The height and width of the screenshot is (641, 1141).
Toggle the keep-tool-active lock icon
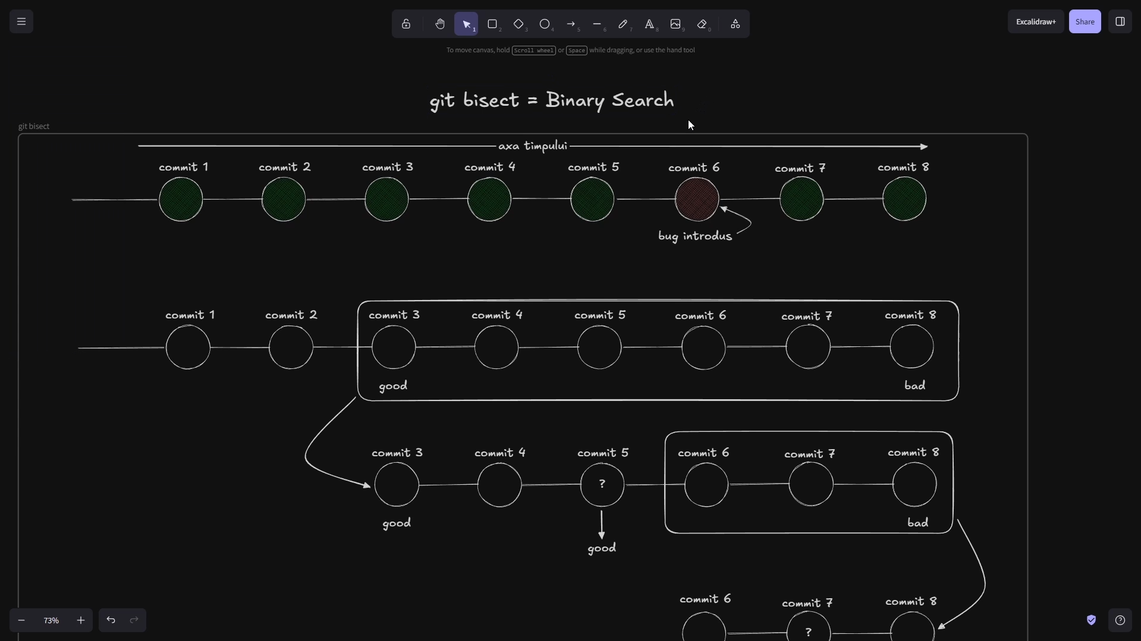point(406,24)
